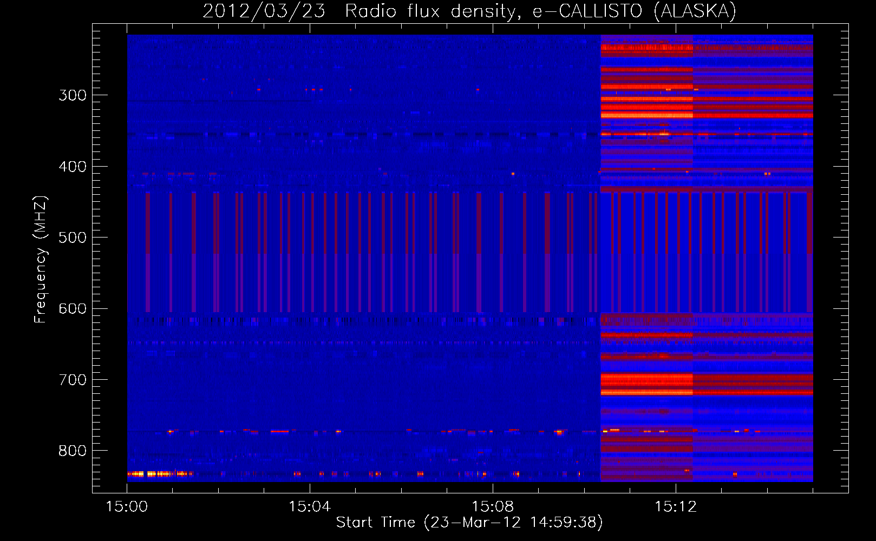The height and width of the screenshot is (541, 876).
Task: Click the 500 frequency tick label
Action: point(73,237)
